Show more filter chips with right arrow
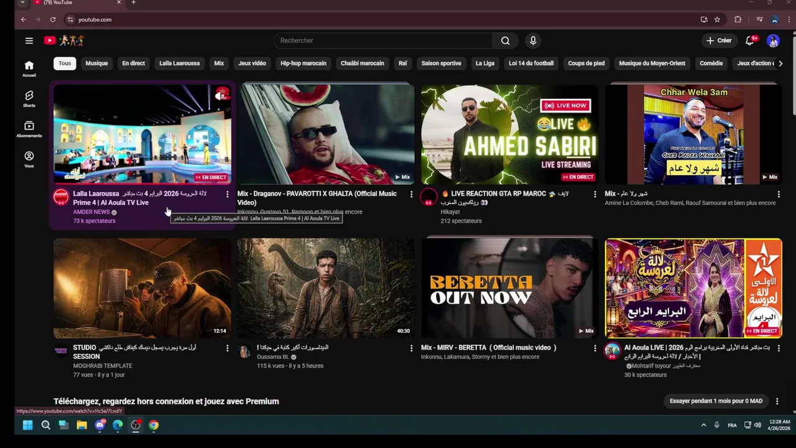Screen dimensions: 796x448 [x=780, y=63]
